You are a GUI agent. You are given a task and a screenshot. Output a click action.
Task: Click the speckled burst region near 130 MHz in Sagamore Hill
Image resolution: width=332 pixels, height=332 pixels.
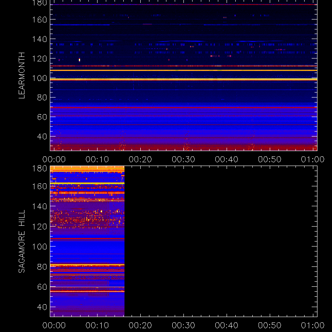click(87, 219)
